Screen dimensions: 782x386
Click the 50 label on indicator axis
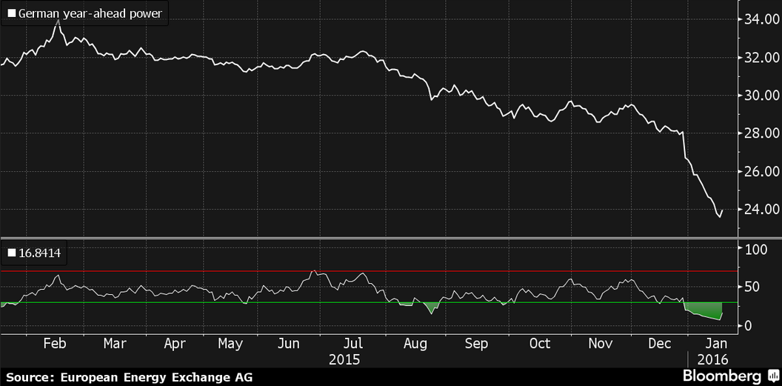tap(752, 287)
